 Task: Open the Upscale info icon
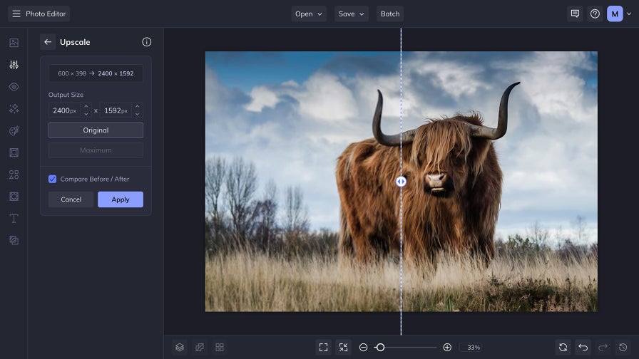click(146, 42)
